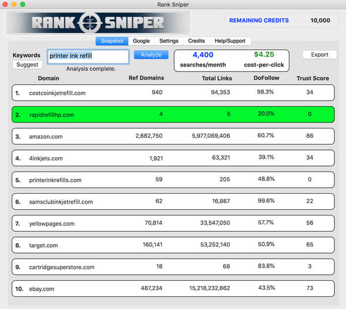Image resolution: width=346 pixels, height=309 pixels.
Task: Click printerinkrefills.com total links 205
Action: [225, 179]
